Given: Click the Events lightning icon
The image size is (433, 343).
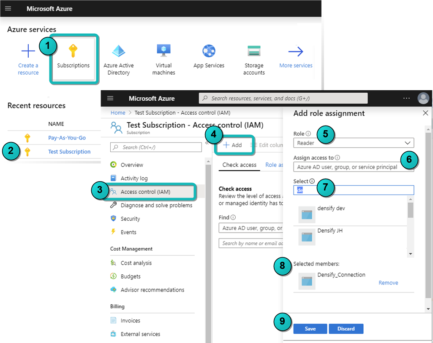Looking at the screenshot, I should click(113, 232).
